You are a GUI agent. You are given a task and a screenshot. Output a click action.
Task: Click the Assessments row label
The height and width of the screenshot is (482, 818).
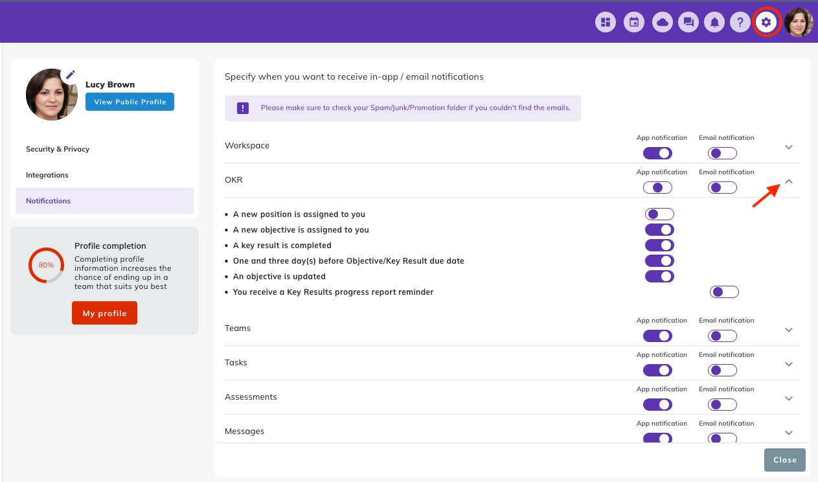pos(251,397)
